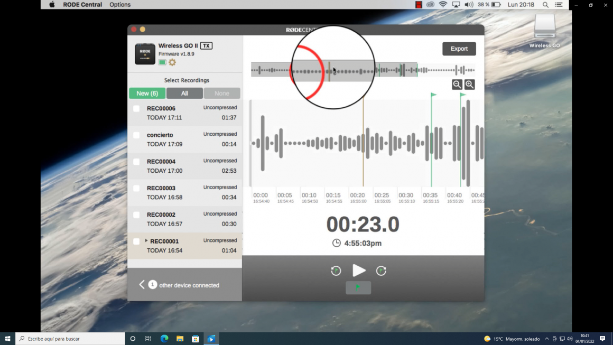Go back to other connected device
Image resolution: width=613 pixels, height=345 pixels.
click(x=142, y=285)
